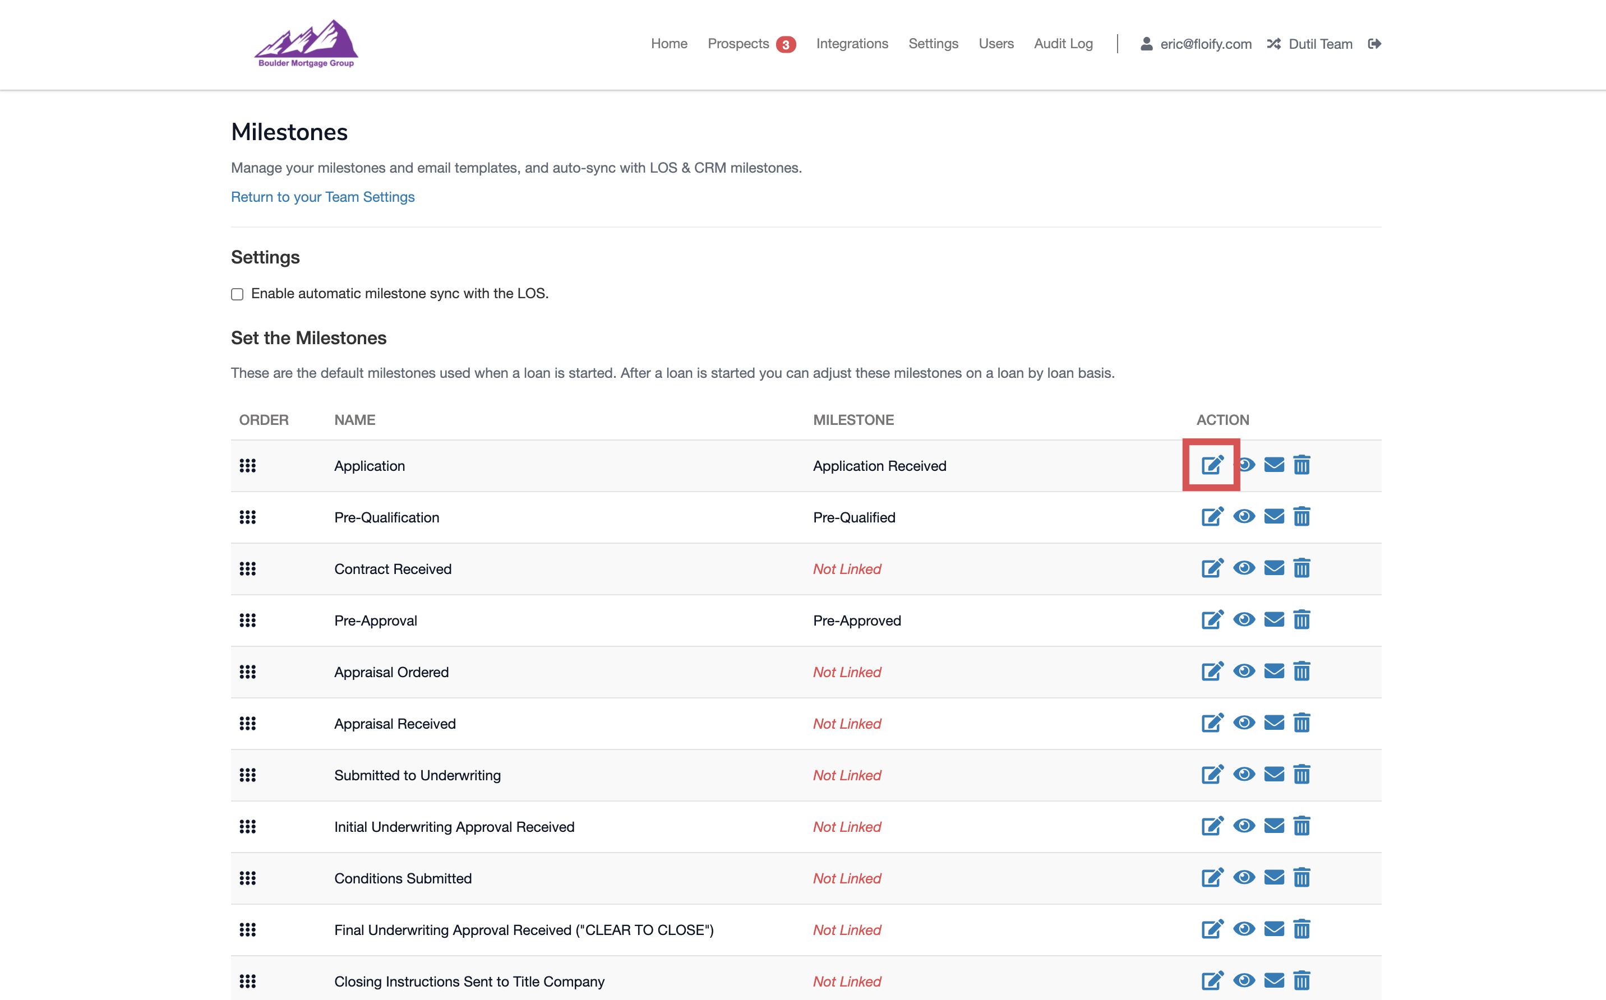This screenshot has width=1606, height=1000.
Task: Grab drag handle for Application row
Action: [x=247, y=466]
